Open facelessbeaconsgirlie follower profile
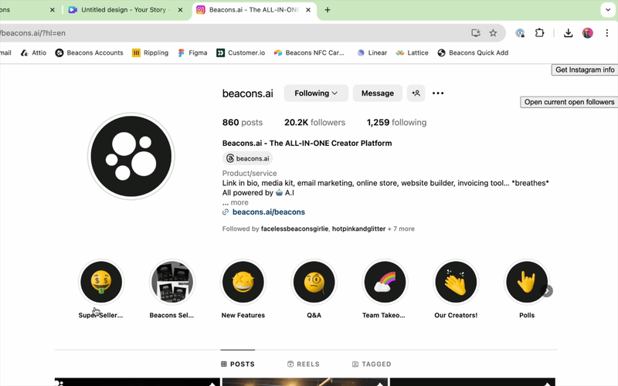Screen dimensions: 618x386 pyautogui.click(x=294, y=229)
